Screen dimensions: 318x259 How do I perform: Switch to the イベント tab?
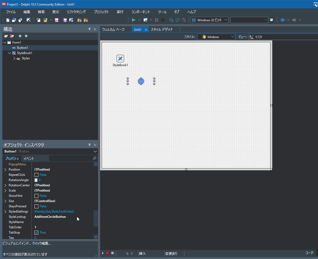(29, 158)
